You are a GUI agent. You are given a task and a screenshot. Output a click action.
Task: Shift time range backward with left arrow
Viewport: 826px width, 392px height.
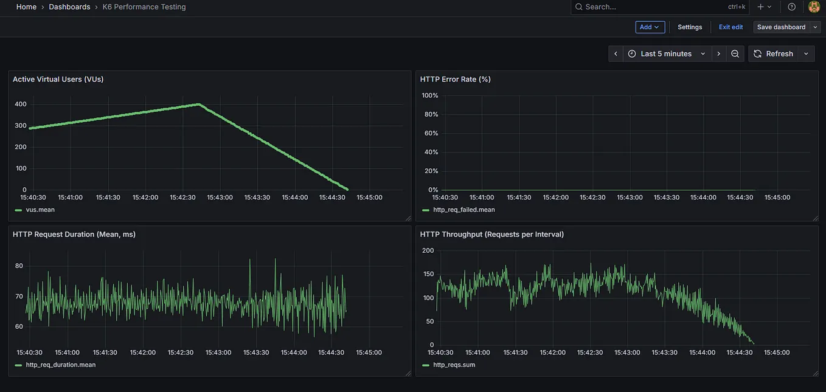[x=616, y=53]
